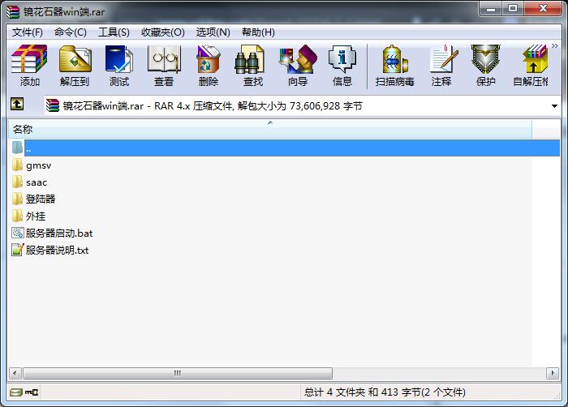Click the 查看 (View) toolbar icon
This screenshot has height=407, width=568.
click(164, 66)
